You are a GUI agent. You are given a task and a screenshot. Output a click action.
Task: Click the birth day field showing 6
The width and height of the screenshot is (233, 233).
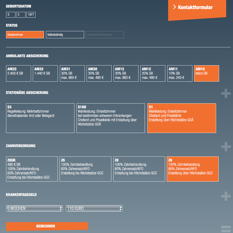click(11, 15)
